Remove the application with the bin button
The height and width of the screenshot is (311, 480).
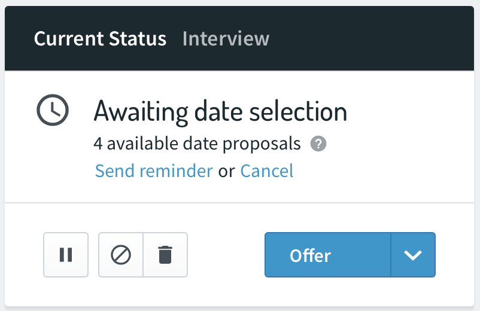click(165, 255)
